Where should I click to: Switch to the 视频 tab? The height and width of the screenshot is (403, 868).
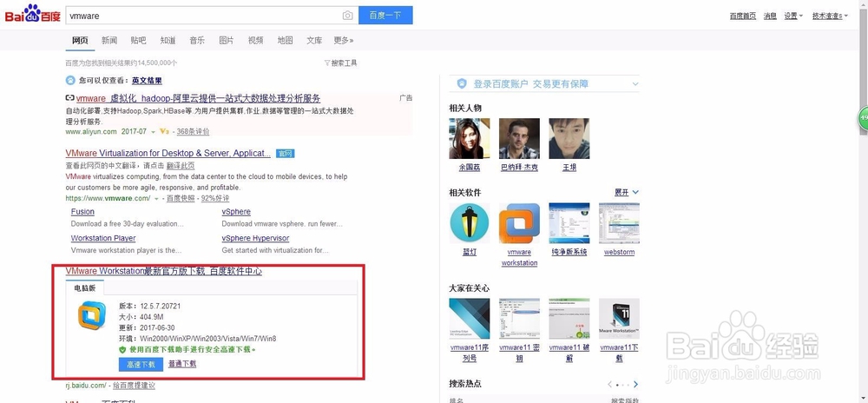coord(256,41)
